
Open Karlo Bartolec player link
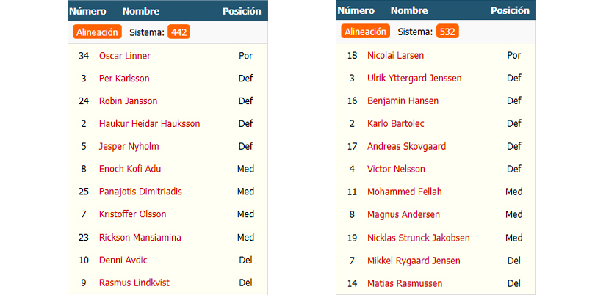pos(396,123)
